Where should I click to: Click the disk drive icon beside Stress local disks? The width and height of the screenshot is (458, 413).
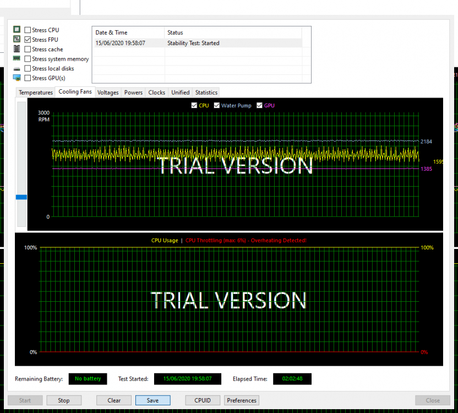tap(17, 68)
